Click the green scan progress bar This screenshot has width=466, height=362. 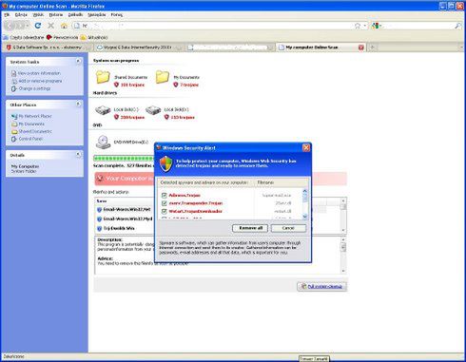tap(124, 158)
